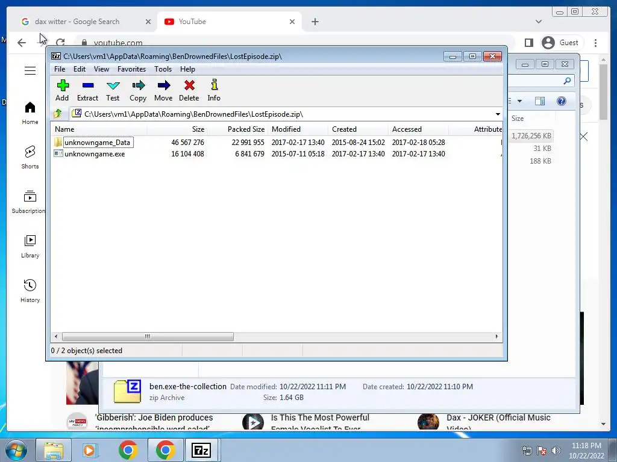Open the File menu in 7-Zip
The height and width of the screenshot is (462, 617).
click(60, 69)
